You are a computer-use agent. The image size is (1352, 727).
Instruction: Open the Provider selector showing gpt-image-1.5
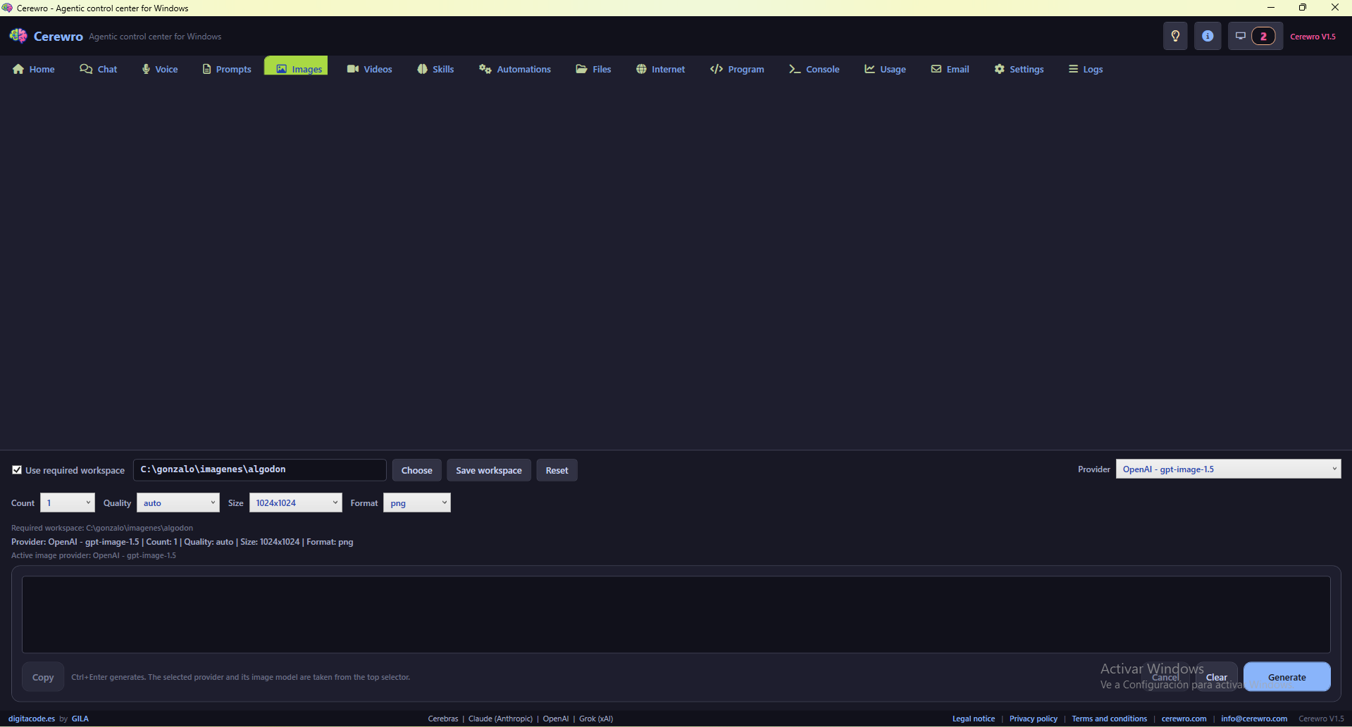coord(1227,469)
